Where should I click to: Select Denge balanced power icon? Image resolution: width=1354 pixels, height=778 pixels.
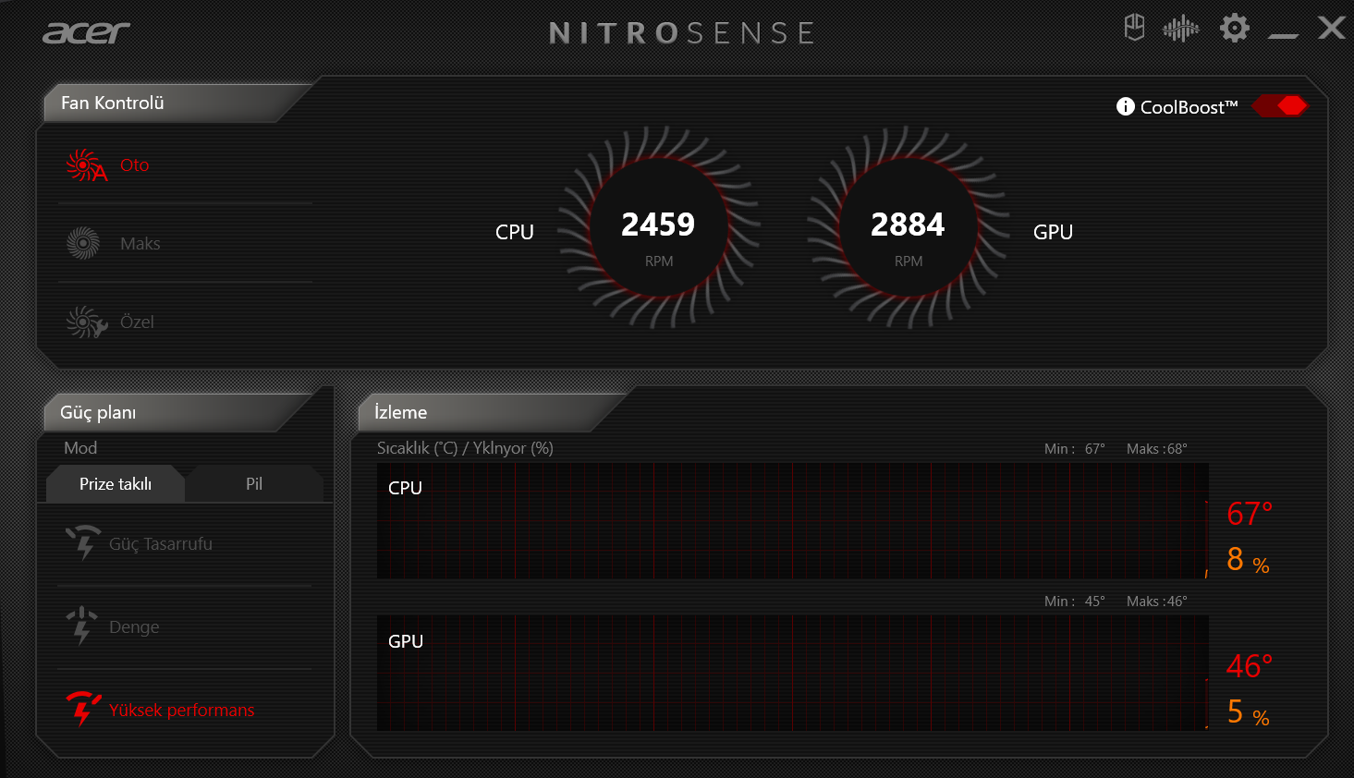pyautogui.click(x=82, y=626)
